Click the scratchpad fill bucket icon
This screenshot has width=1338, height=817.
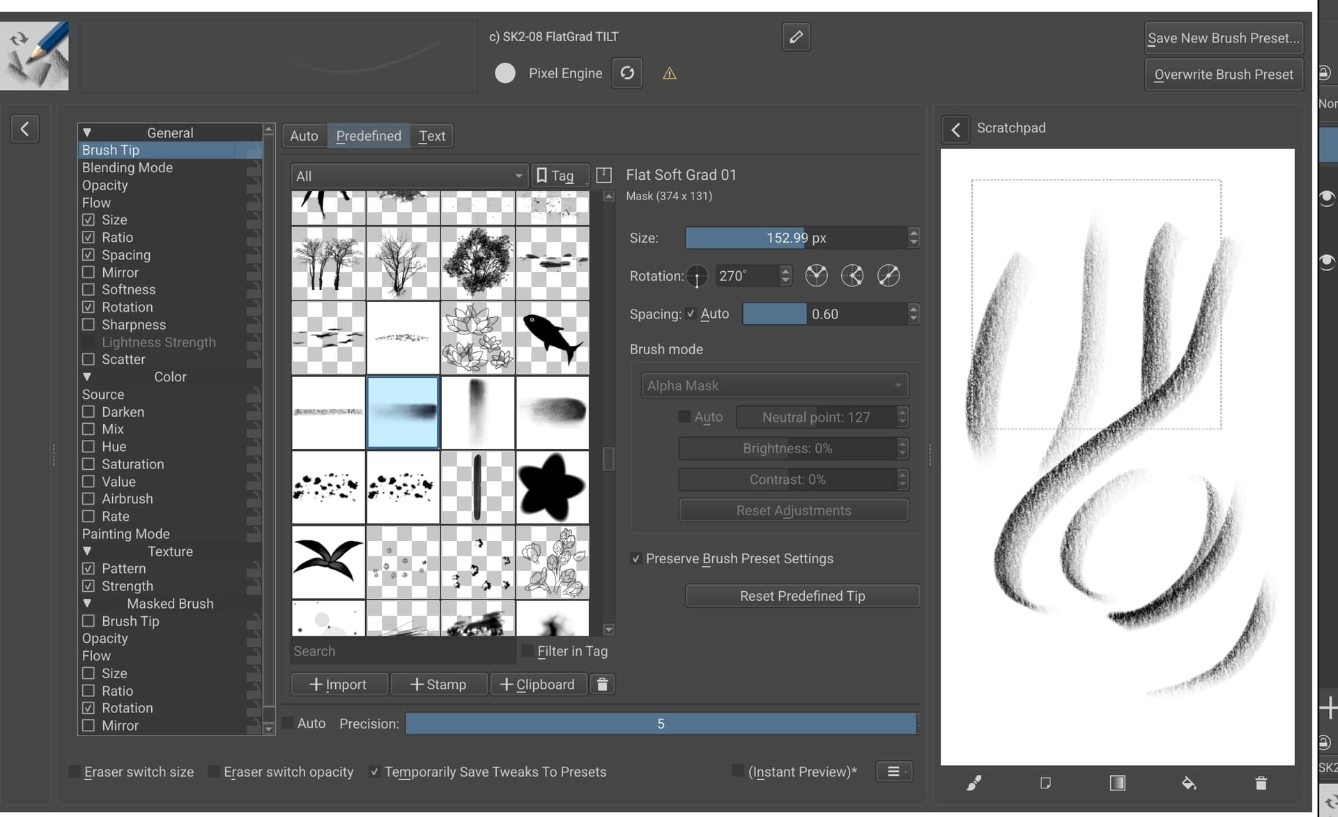[x=1189, y=783]
